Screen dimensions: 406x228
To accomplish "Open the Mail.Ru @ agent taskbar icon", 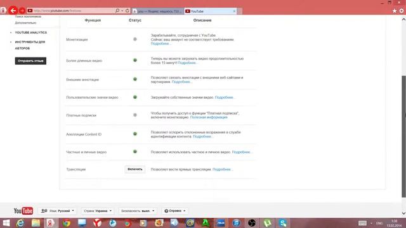I will click(x=190, y=223).
